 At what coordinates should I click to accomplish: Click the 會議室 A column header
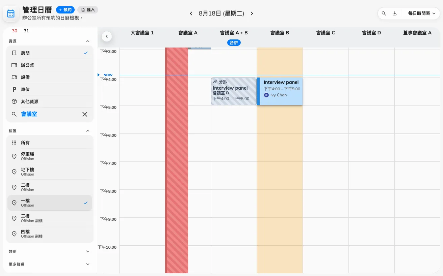pyautogui.click(x=188, y=33)
